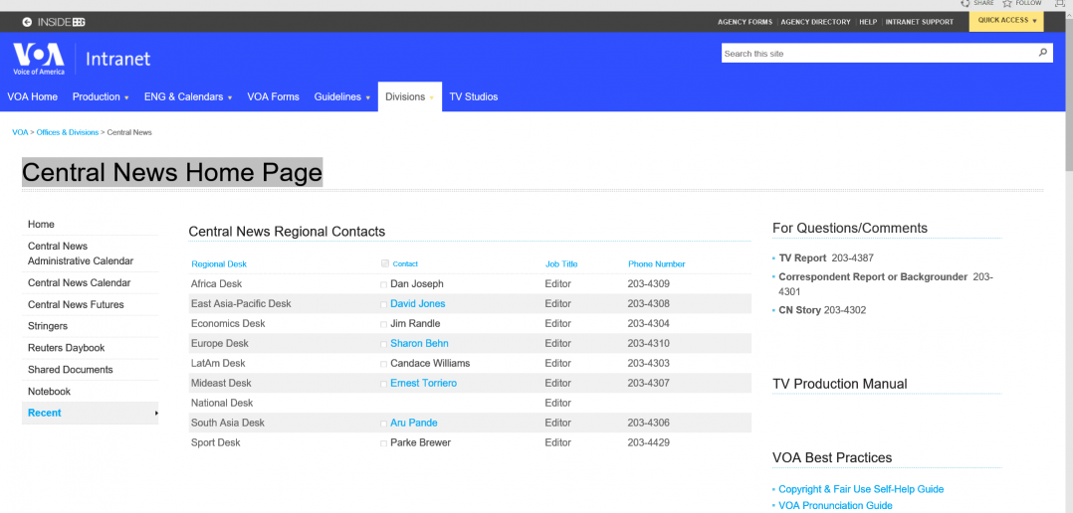
Task: Sort by Regional Desk column header
Action: (x=219, y=264)
